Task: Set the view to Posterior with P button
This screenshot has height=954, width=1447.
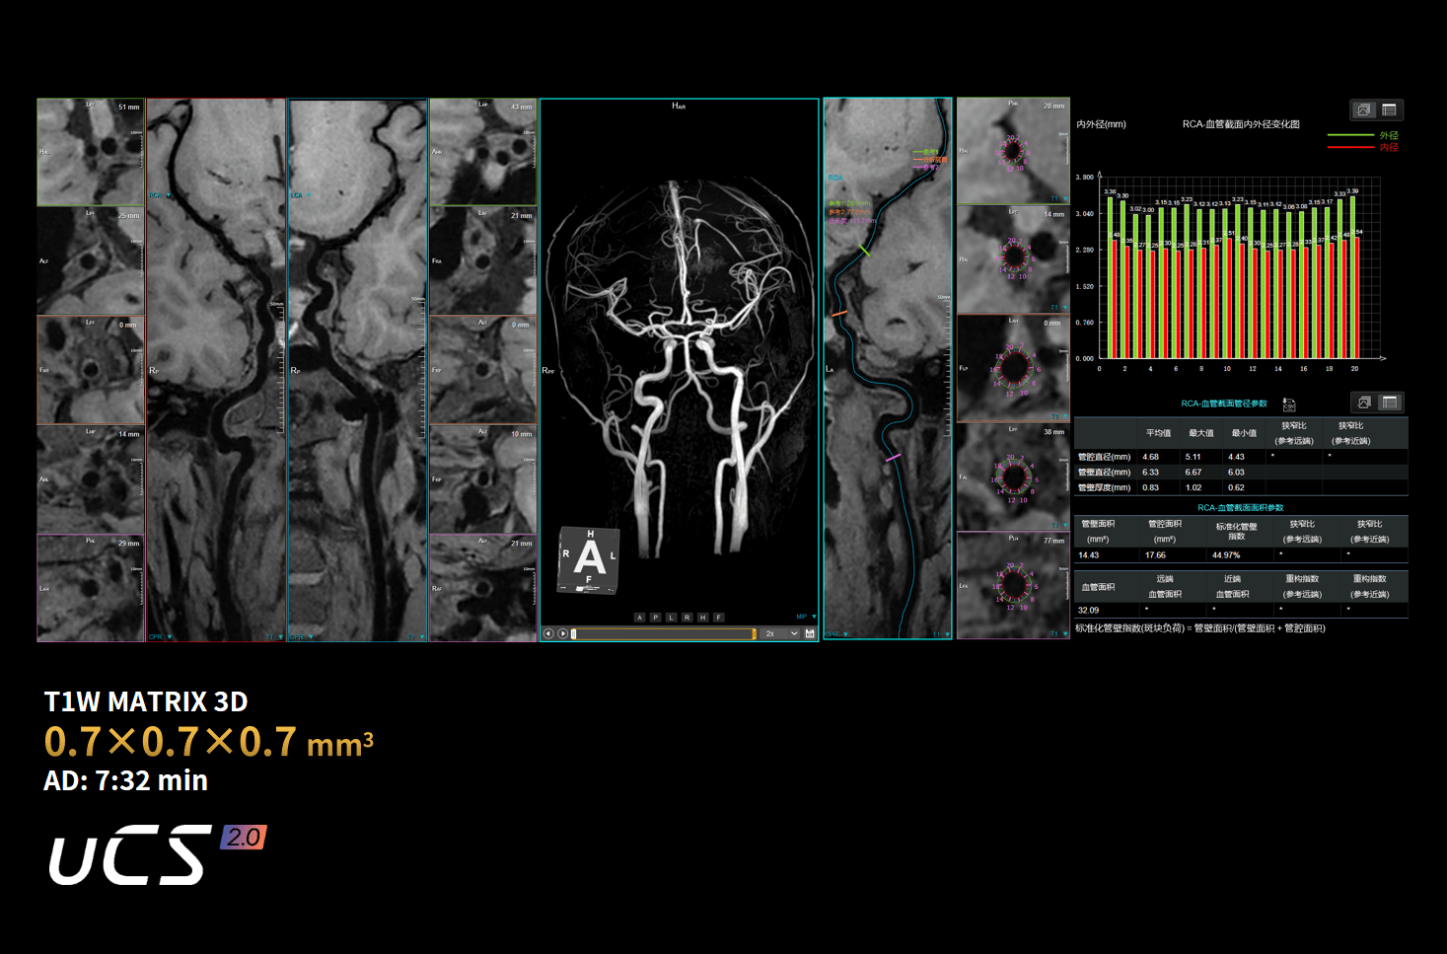Action: [x=655, y=618]
